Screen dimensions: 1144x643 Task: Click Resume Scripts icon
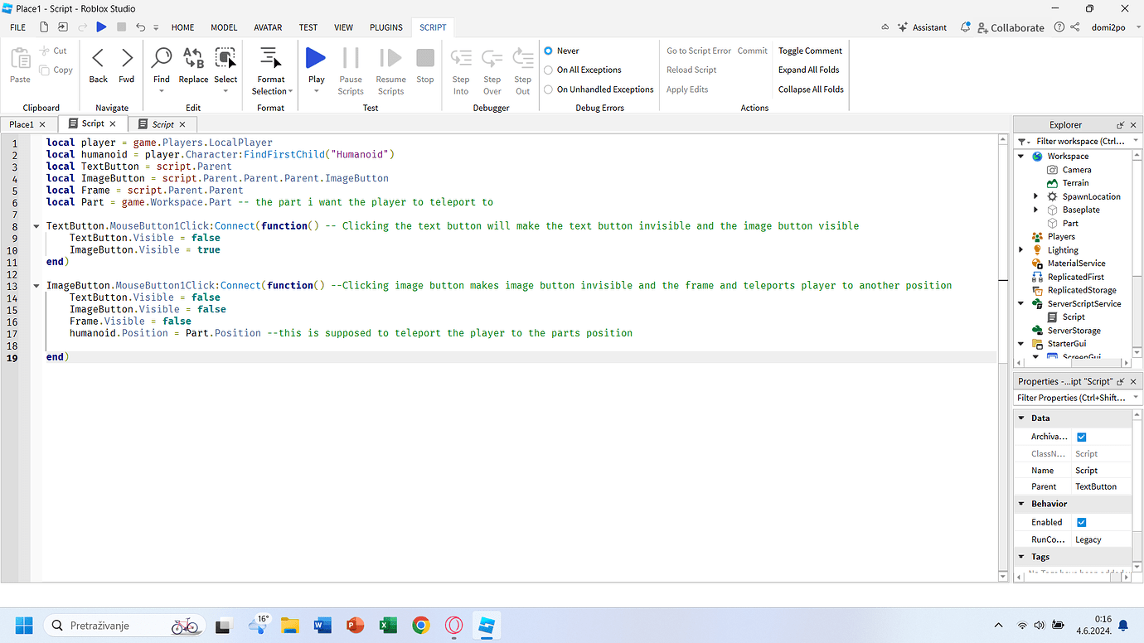[x=390, y=58]
